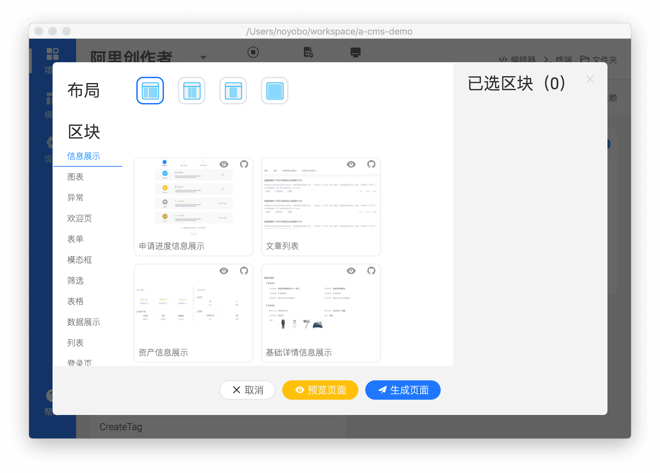660x473 pixels.
Task: Open the 图表 block category
Action: pos(75,177)
